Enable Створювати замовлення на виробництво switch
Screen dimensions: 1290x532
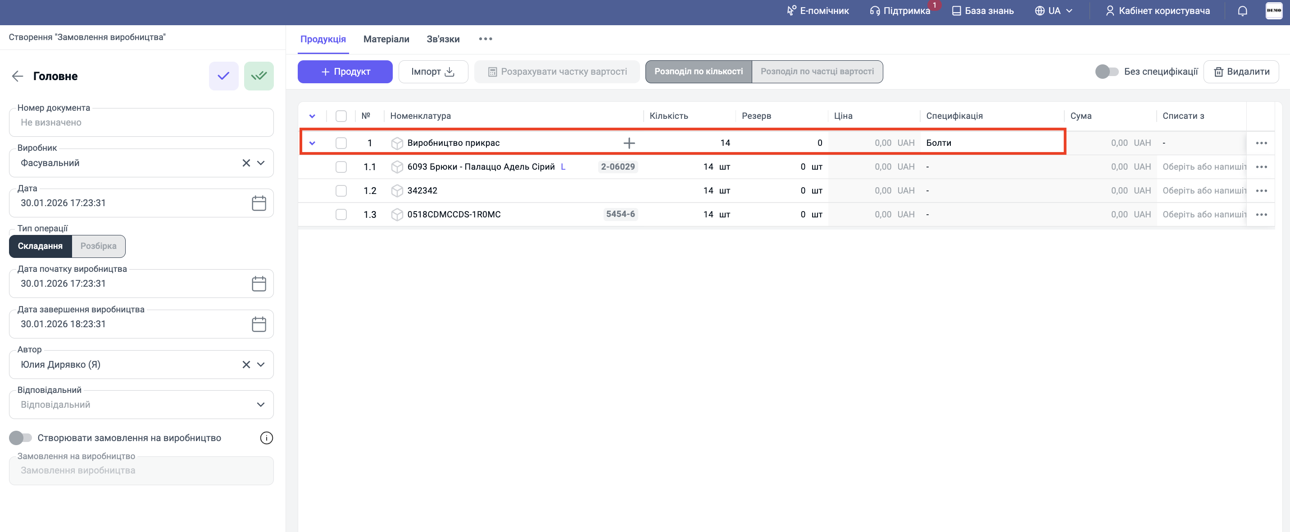click(x=21, y=438)
